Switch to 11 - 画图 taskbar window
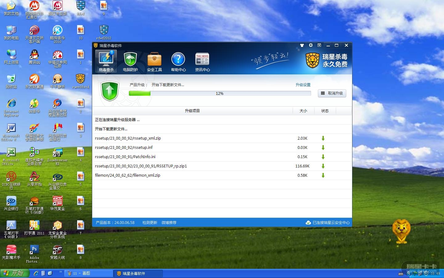Image resolution: width=444 pixels, height=278 pixels. coord(88,273)
